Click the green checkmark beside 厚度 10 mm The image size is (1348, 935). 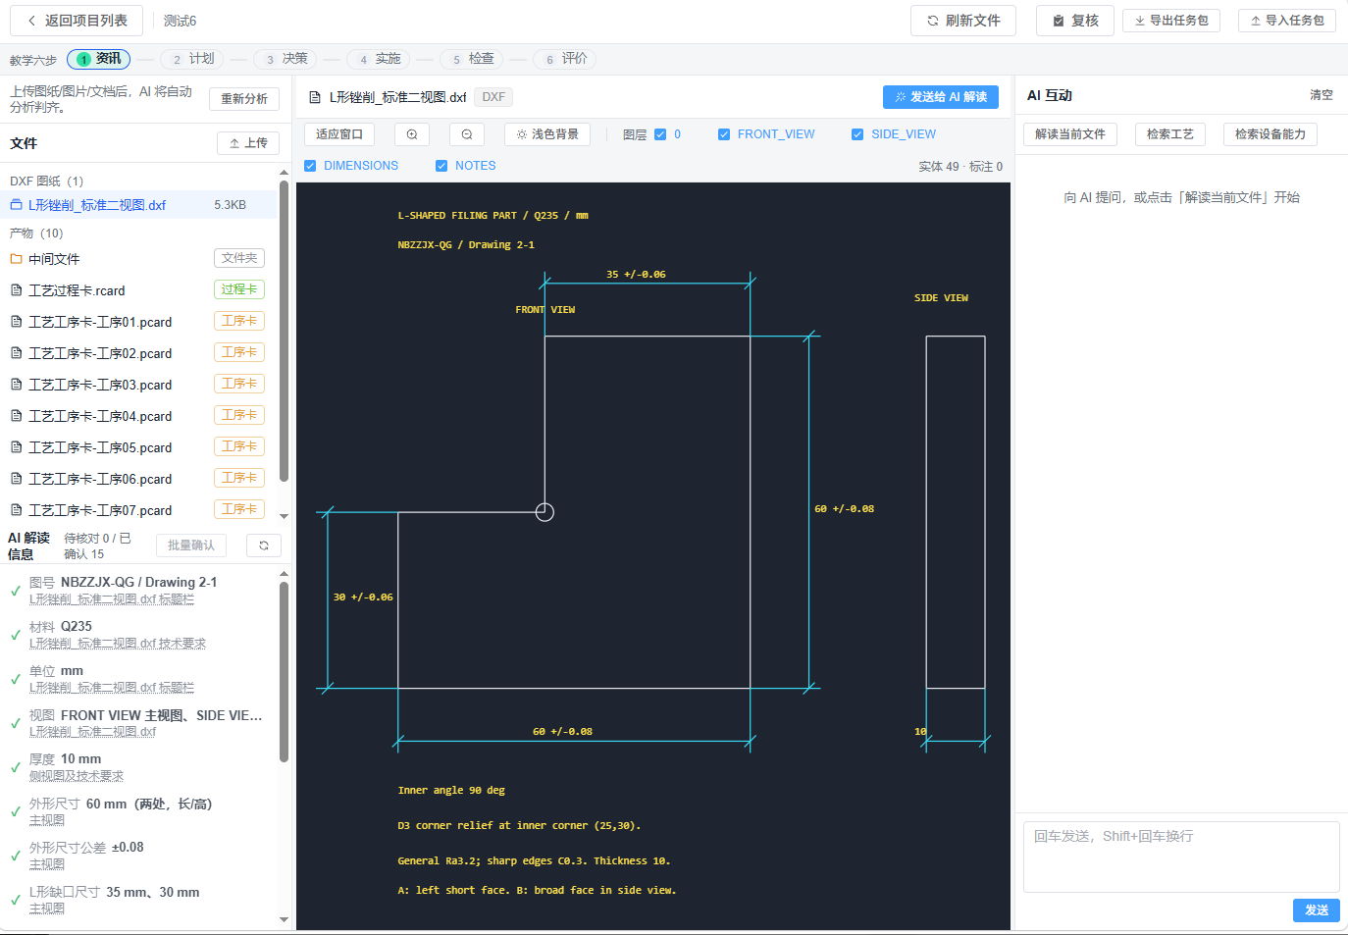click(x=16, y=767)
